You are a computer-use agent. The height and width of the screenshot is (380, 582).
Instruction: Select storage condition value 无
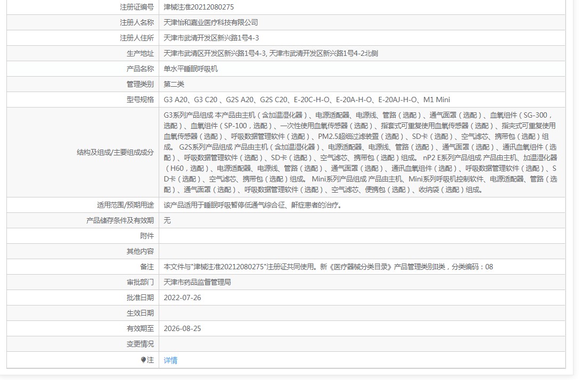click(x=167, y=221)
